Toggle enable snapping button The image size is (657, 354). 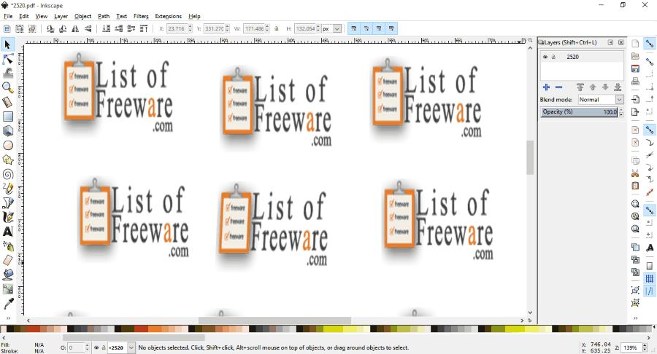tap(650, 44)
